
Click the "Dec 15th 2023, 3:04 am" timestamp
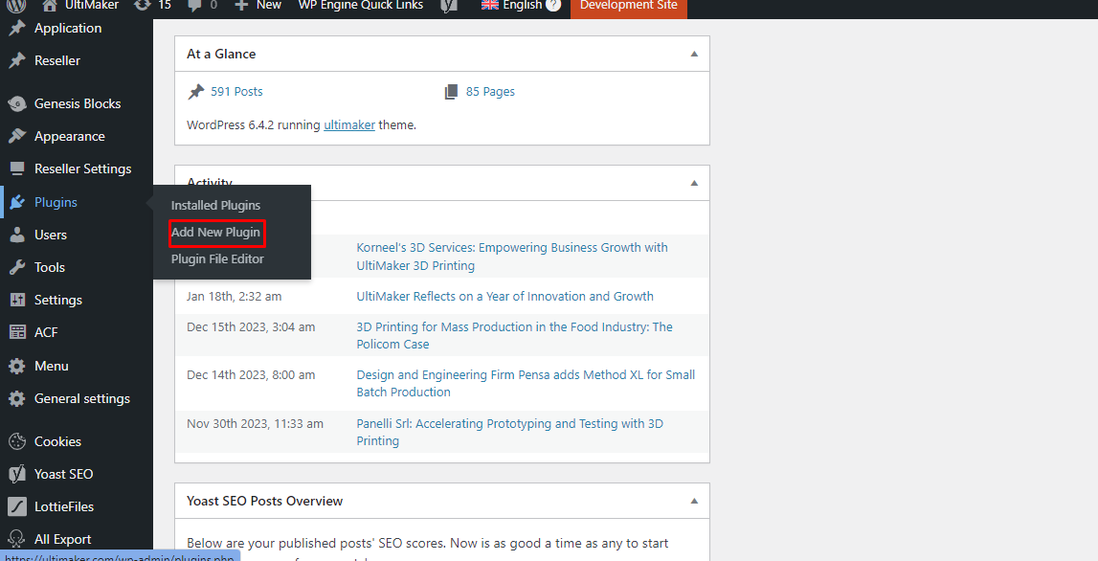pos(251,327)
